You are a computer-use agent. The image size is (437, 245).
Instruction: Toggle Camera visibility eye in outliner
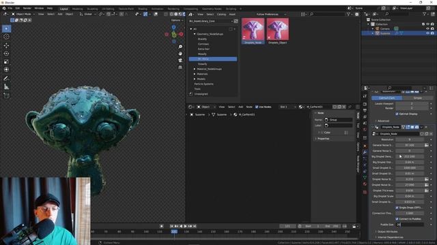pyautogui.click(x=427, y=29)
